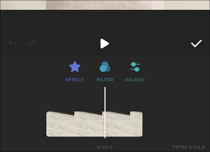Open the Effect star icon

[x=75, y=67]
